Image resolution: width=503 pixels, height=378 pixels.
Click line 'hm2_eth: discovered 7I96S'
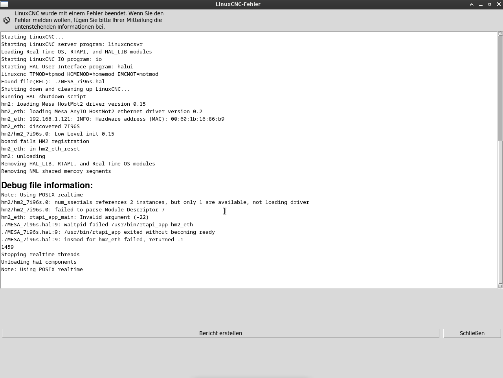(40, 126)
